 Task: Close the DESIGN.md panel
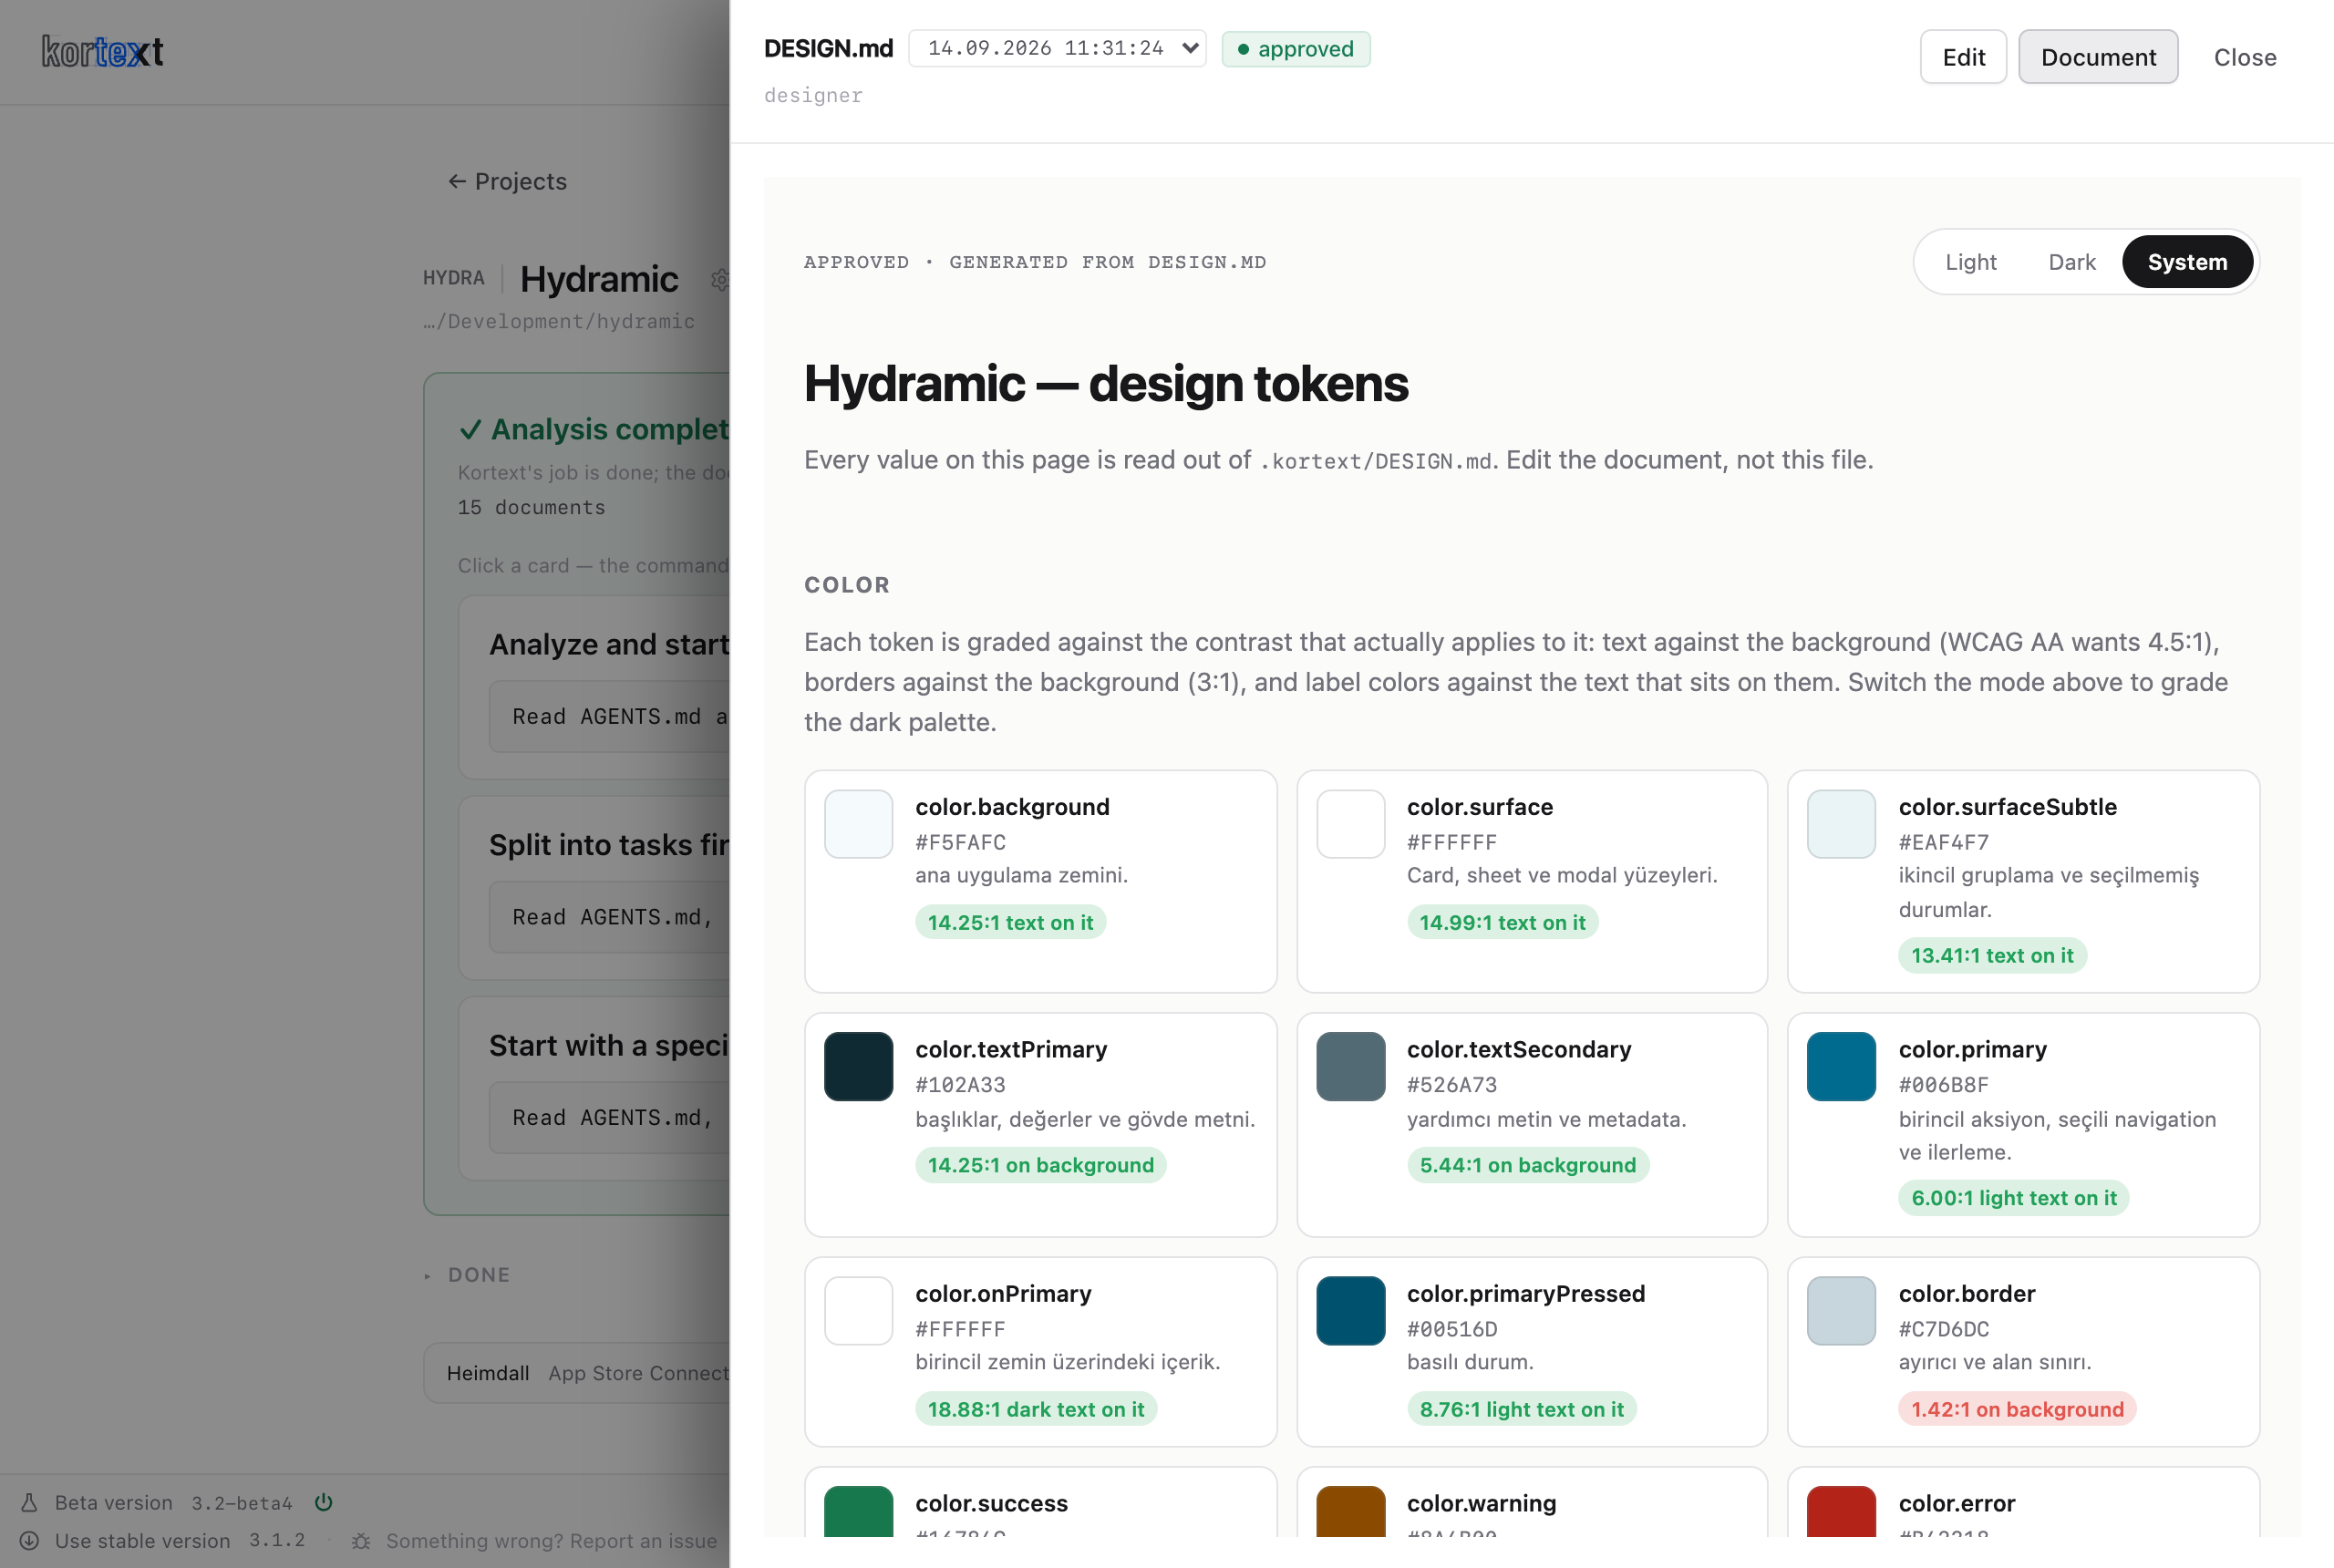coord(2245,57)
